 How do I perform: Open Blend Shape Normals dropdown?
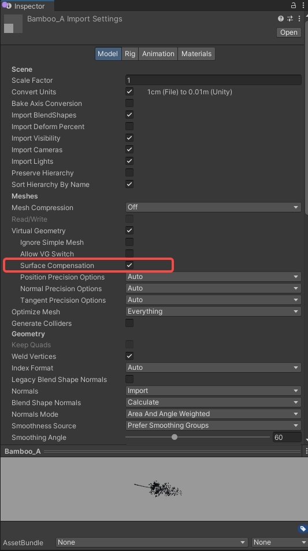(x=213, y=402)
